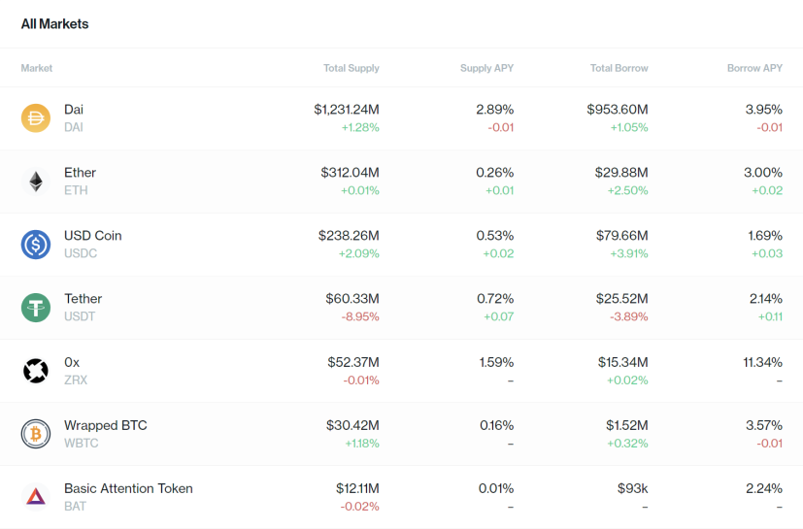The image size is (803, 529).
Task: Select Ether total supply $312.04M
Action: (351, 173)
